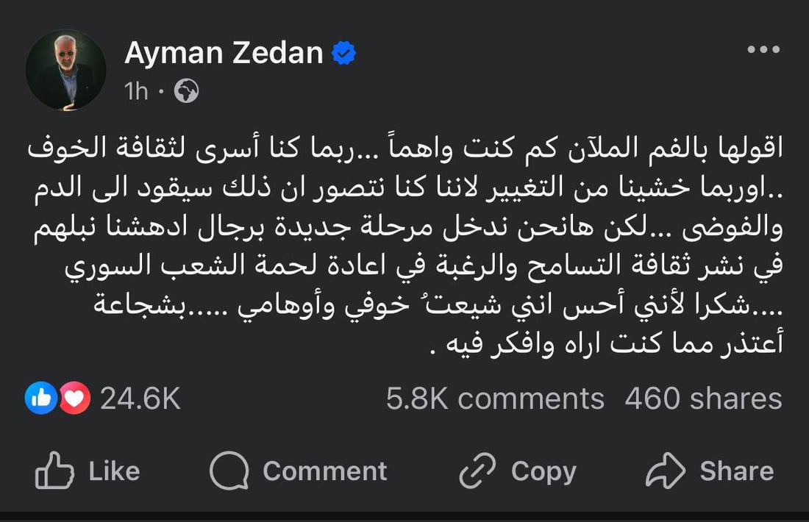Viewport: 809px width, 522px height.
Task: Open the post options three-dot menu
Action: click(x=765, y=49)
